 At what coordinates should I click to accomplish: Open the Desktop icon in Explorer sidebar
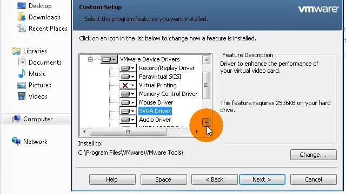(x=22, y=5)
